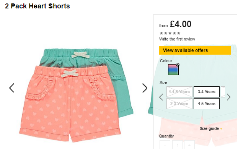Select the multicolour swatch
Screen dimensions: 238x149
point(173,70)
